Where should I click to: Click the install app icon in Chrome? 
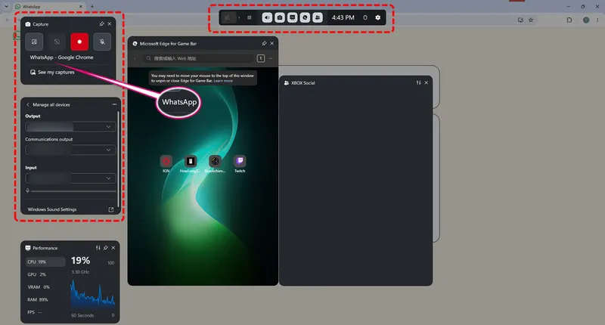[520, 20]
